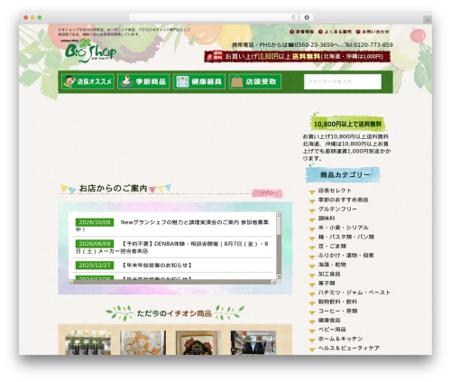Open the 新着情報 link in the header

tap(302, 32)
